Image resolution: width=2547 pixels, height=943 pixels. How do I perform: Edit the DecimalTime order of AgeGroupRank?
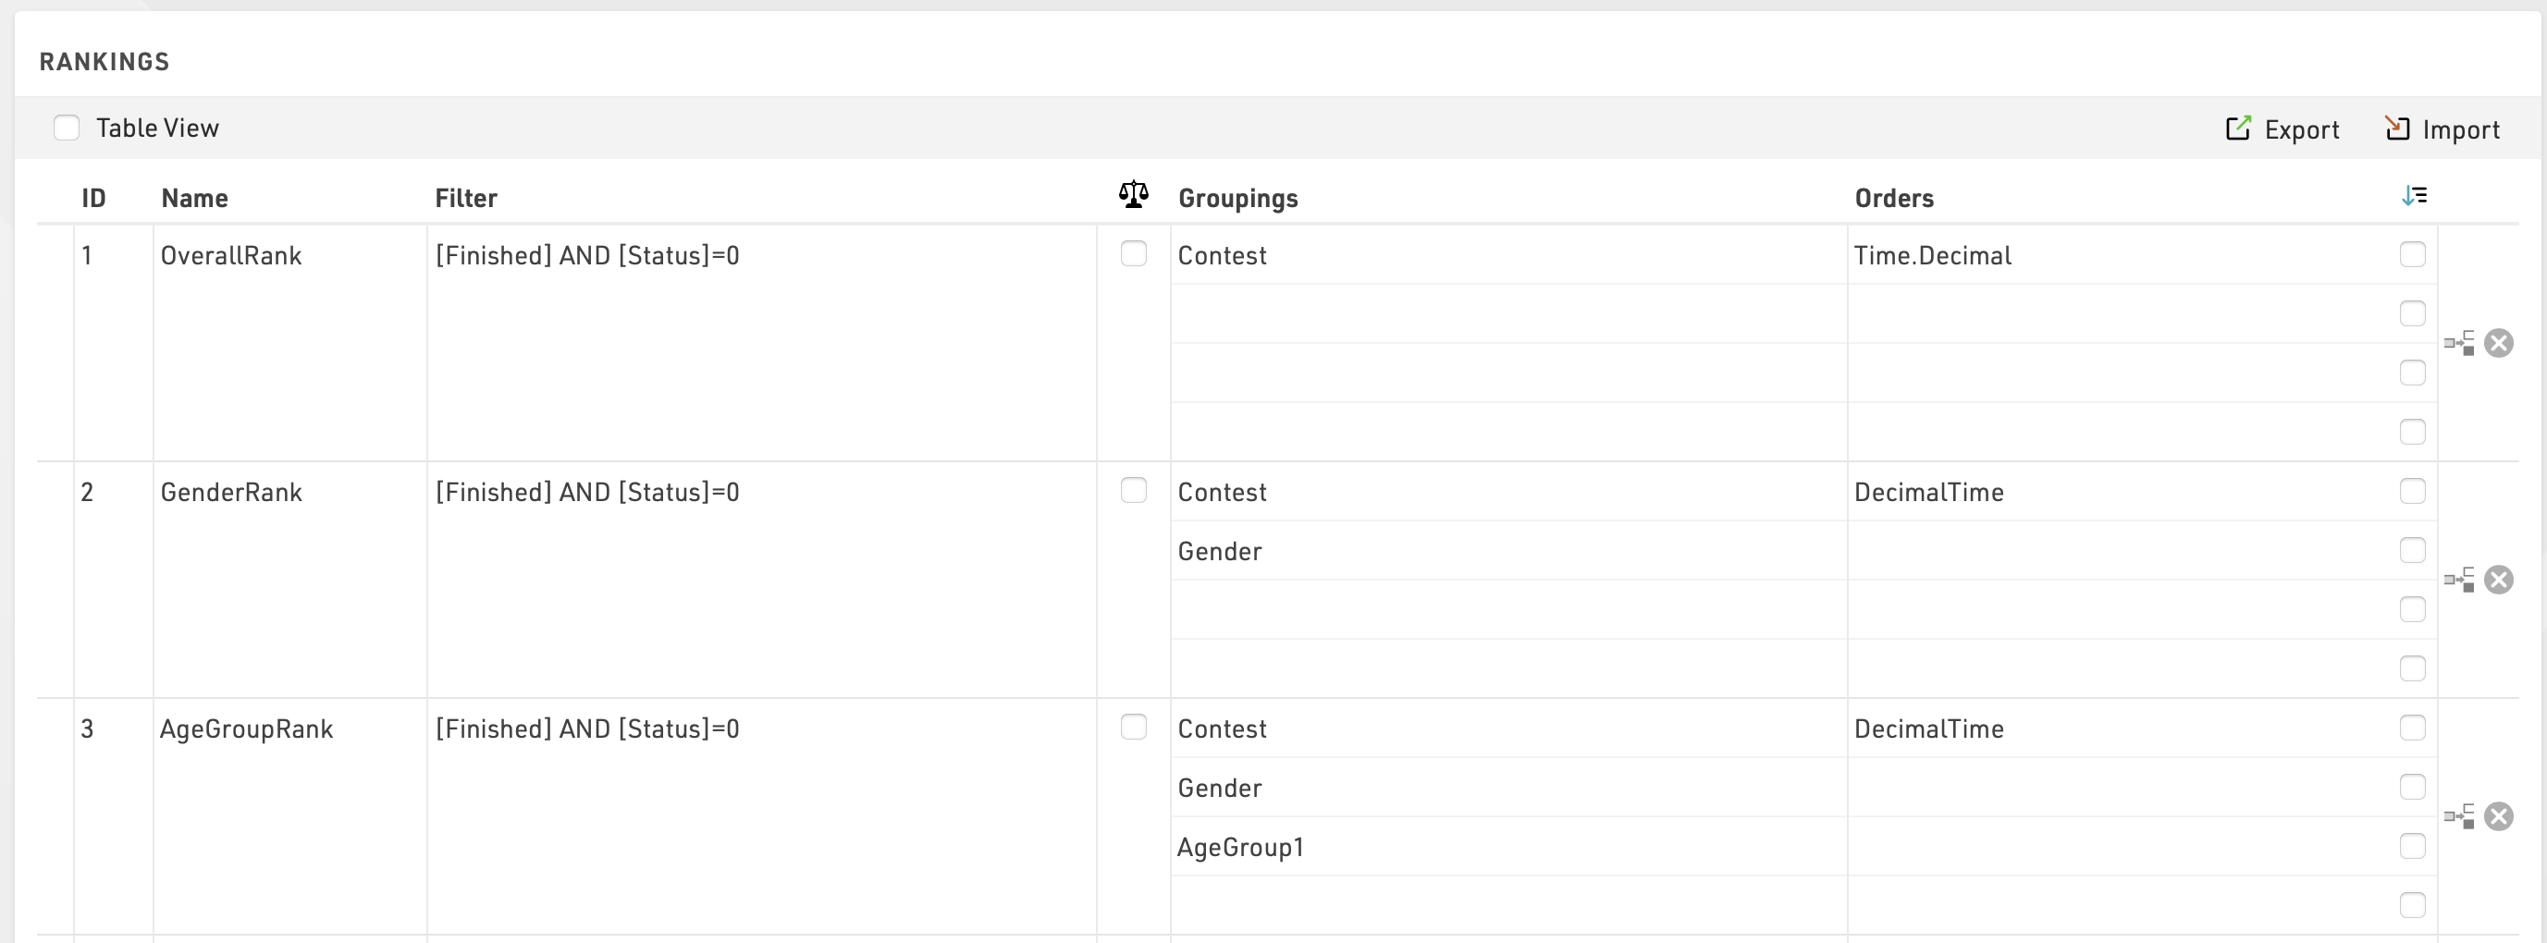coord(2116,729)
